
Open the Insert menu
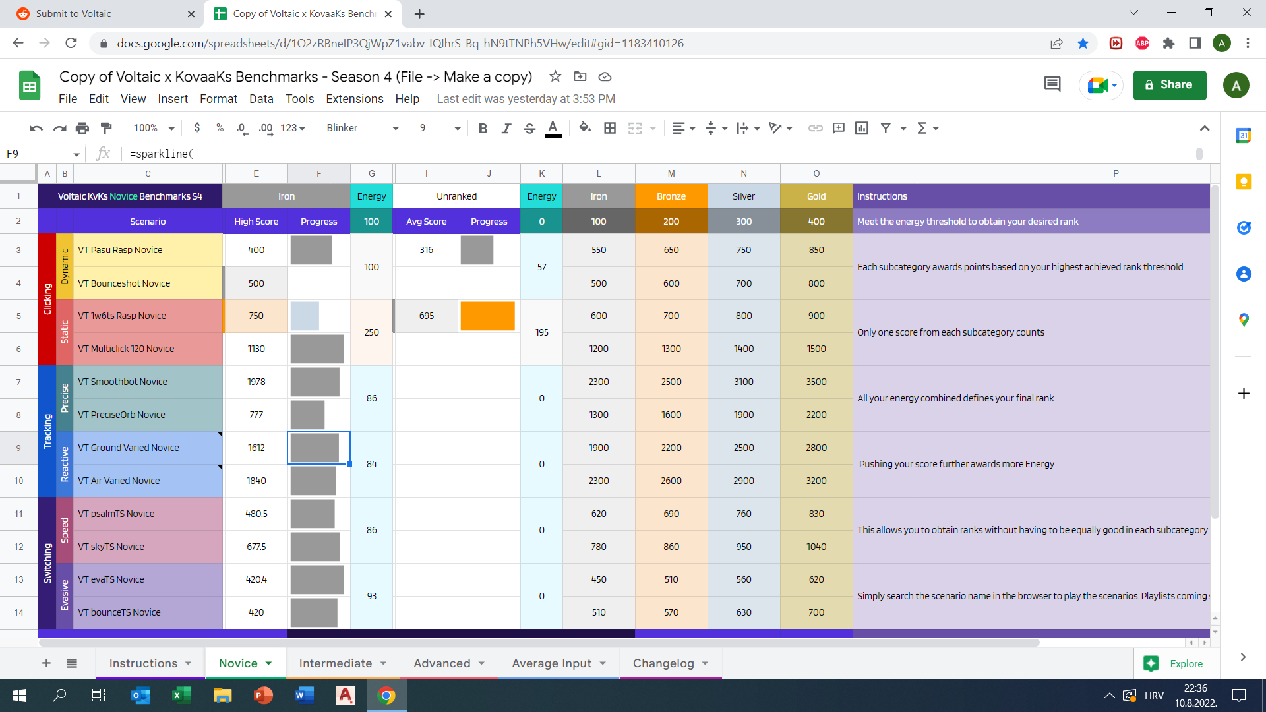point(173,98)
